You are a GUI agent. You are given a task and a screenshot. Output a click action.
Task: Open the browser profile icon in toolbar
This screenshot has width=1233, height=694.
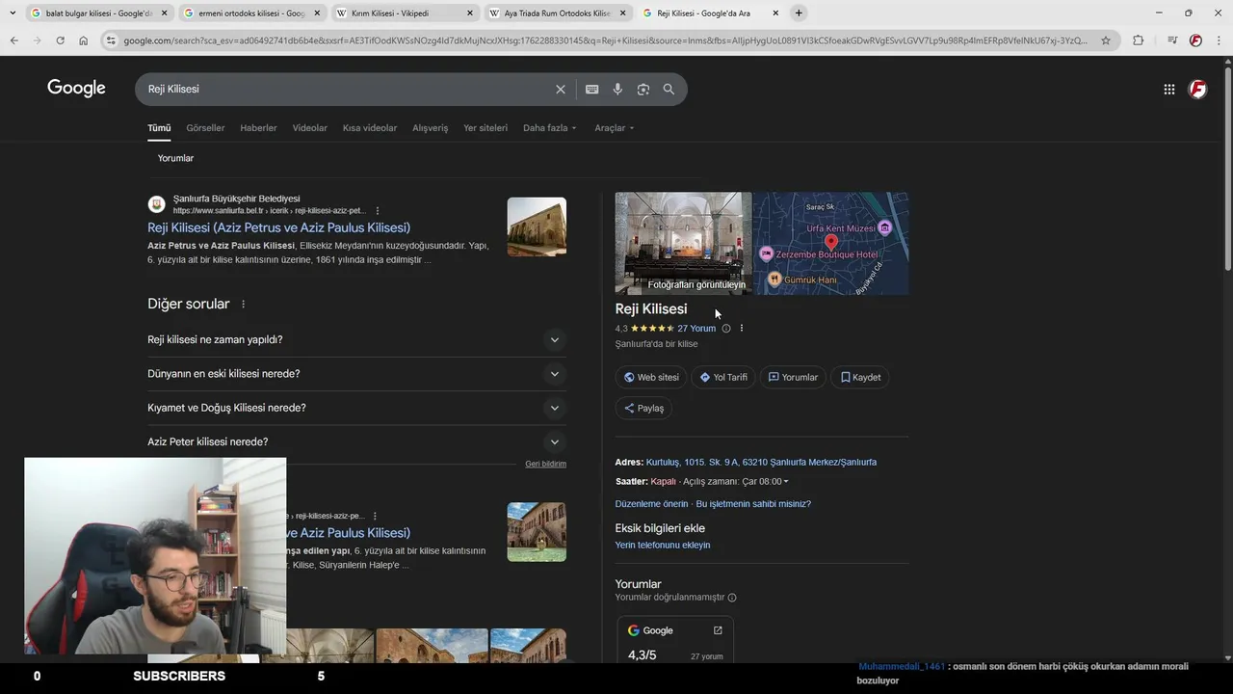(x=1195, y=40)
